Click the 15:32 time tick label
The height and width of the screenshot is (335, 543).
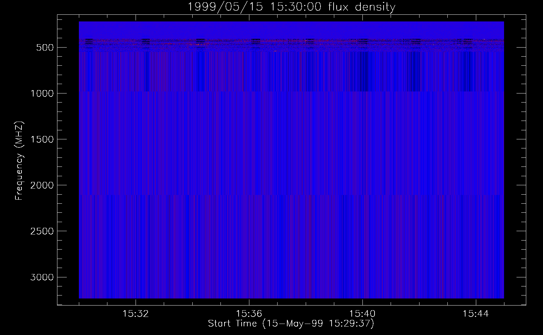(136, 314)
